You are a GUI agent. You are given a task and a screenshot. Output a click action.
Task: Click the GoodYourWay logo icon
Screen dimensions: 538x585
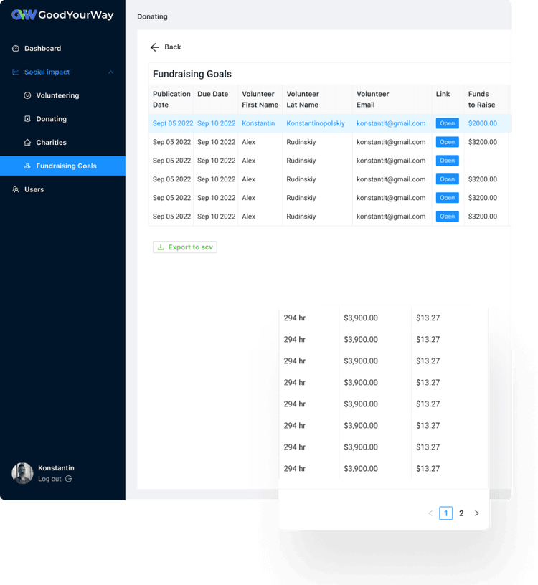click(24, 15)
